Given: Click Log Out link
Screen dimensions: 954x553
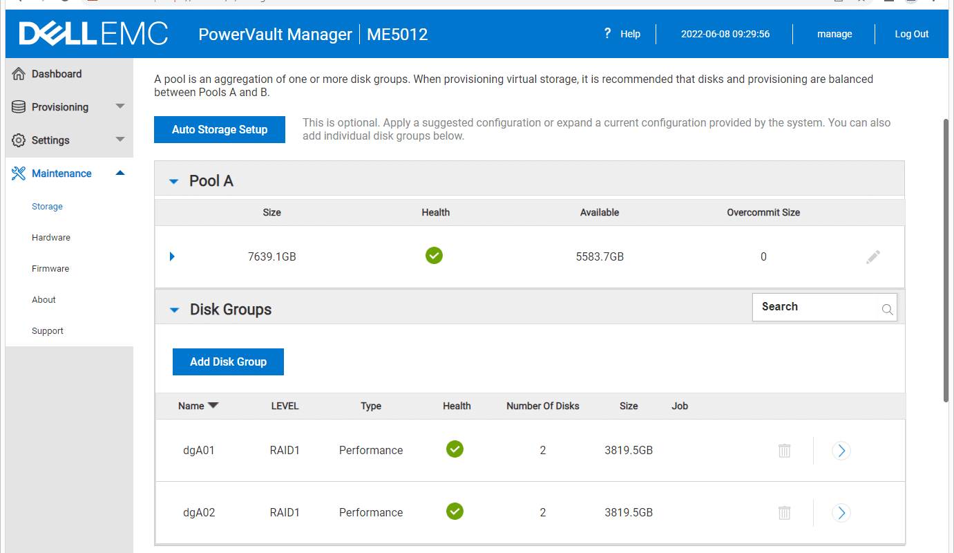Looking at the screenshot, I should tap(912, 34).
